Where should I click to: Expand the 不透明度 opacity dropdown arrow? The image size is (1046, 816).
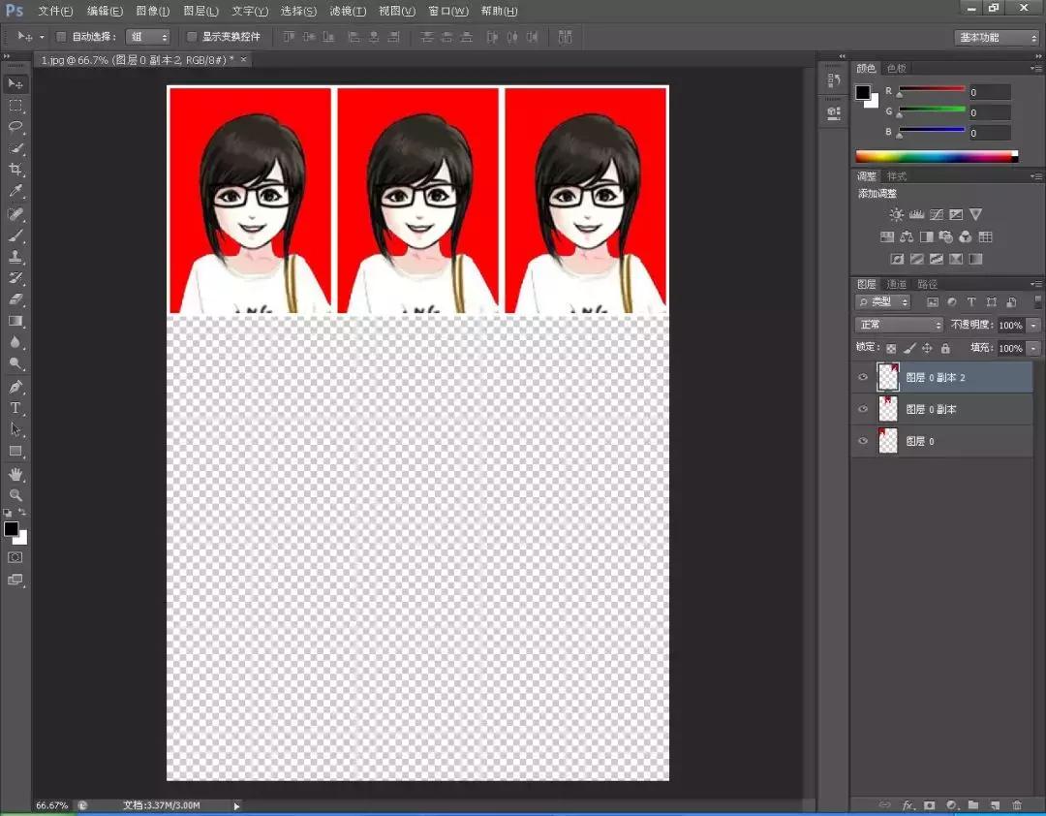click(1033, 326)
